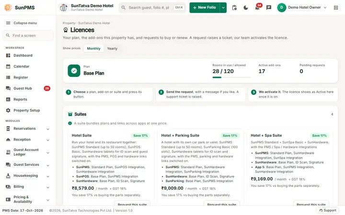Open Property Setup gear item

(x=28, y=110)
